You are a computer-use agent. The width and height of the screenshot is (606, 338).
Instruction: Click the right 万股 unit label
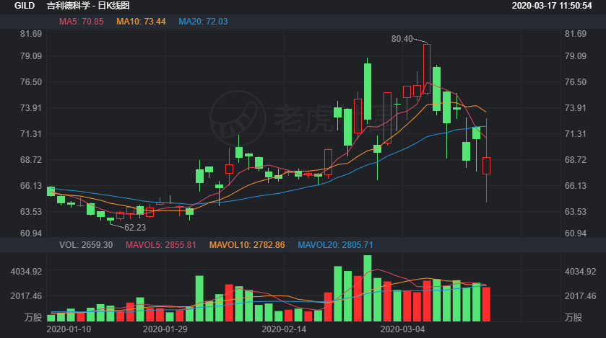click(x=573, y=318)
